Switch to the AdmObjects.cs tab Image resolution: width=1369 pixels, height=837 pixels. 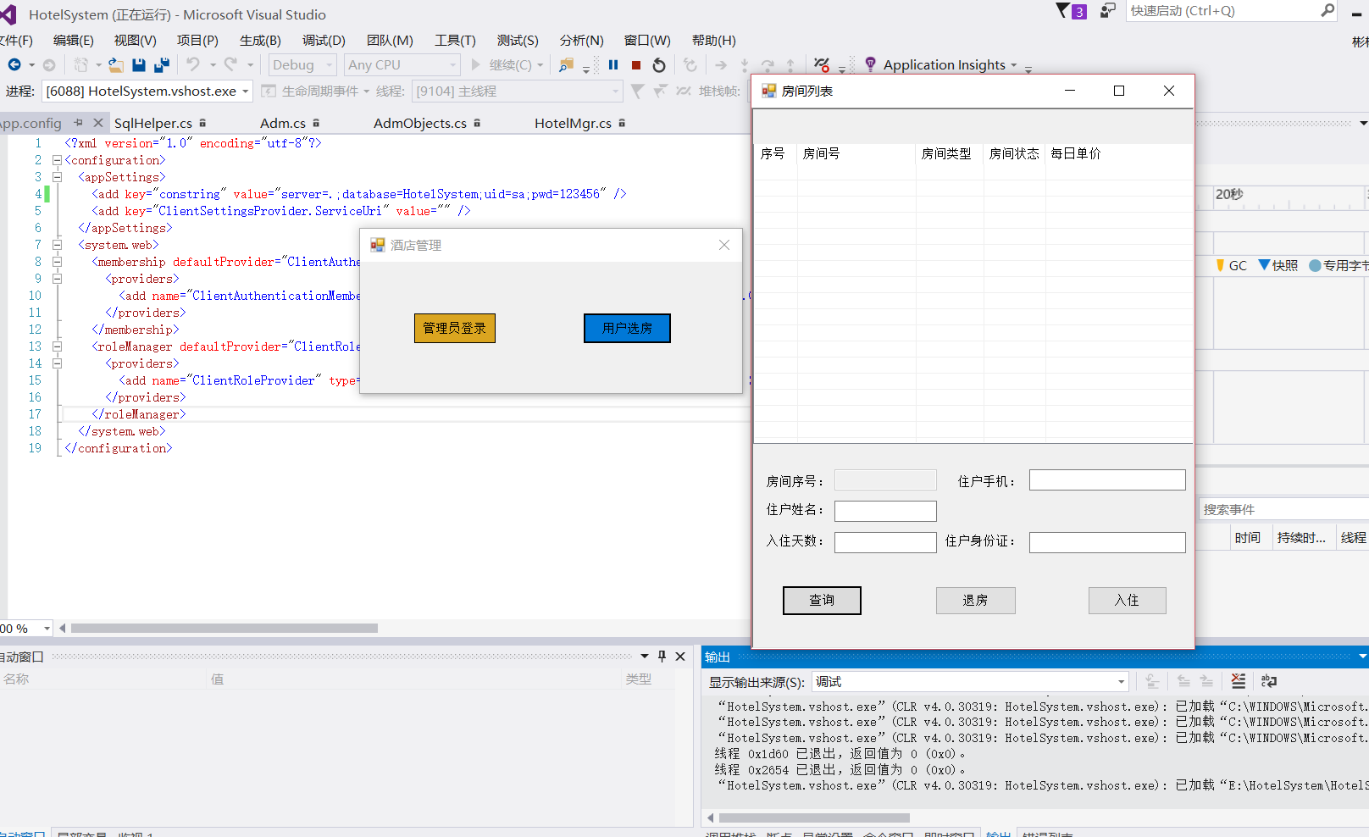tap(420, 123)
